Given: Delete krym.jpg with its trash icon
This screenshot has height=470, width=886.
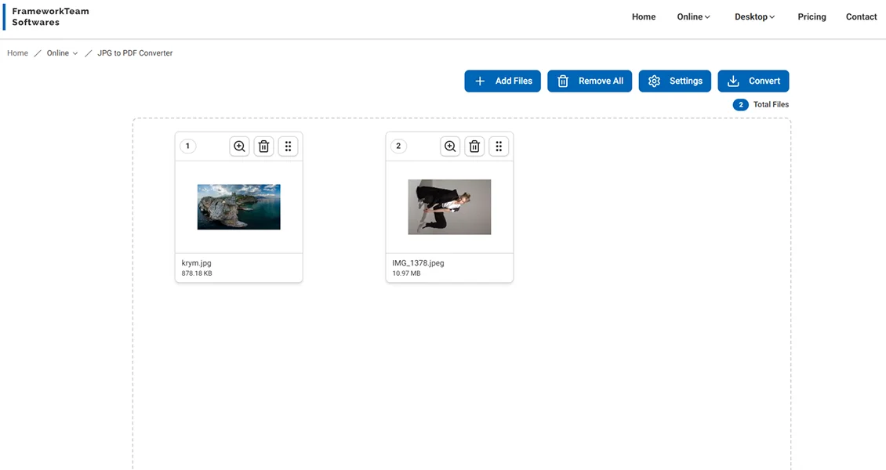Looking at the screenshot, I should [264, 146].
